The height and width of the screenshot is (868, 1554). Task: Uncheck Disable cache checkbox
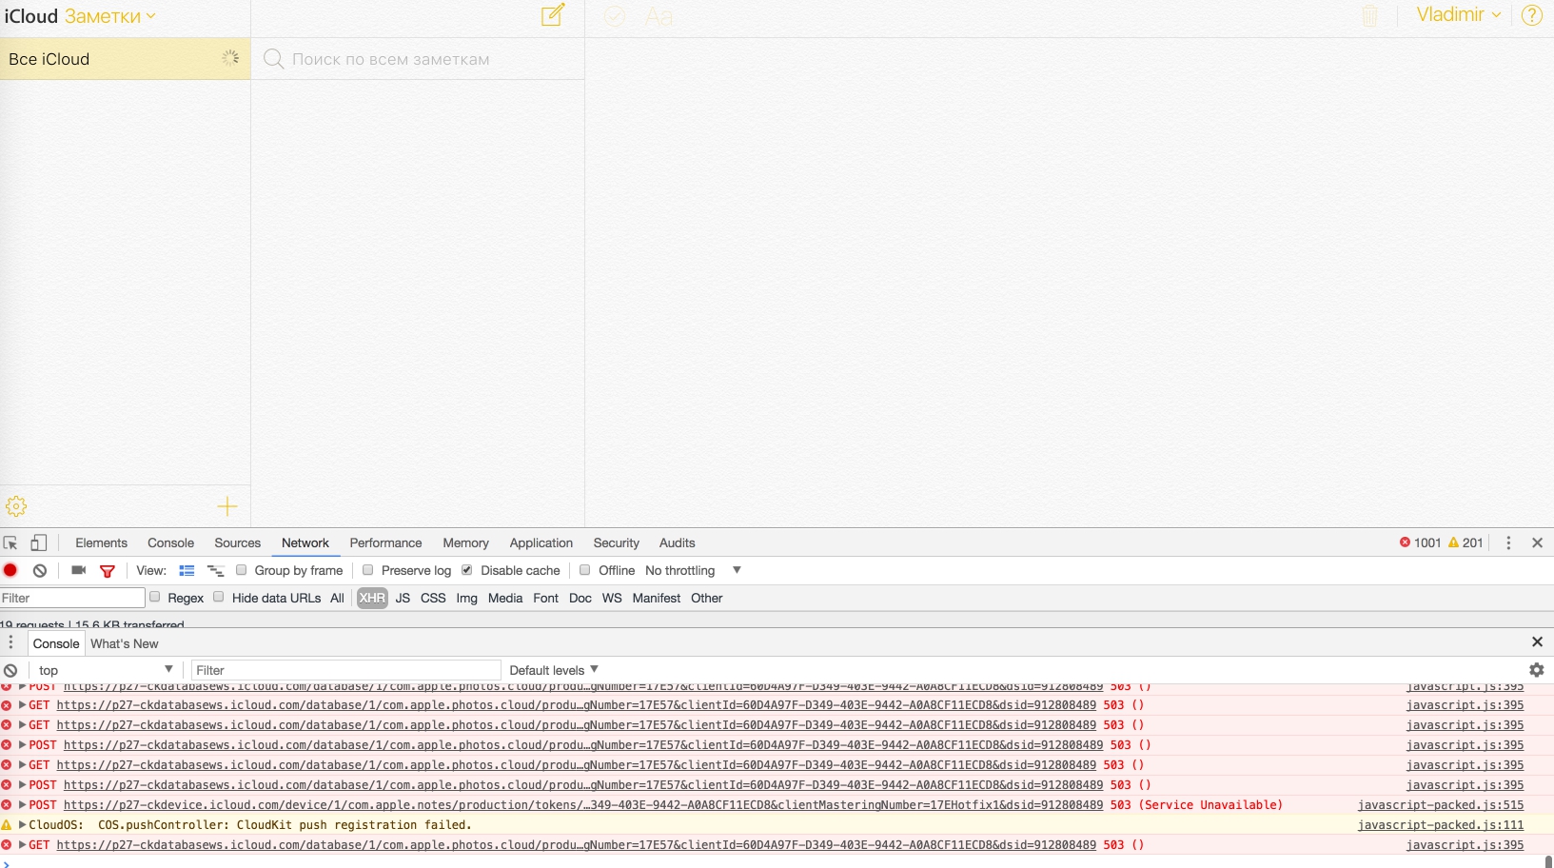(467, 569)
